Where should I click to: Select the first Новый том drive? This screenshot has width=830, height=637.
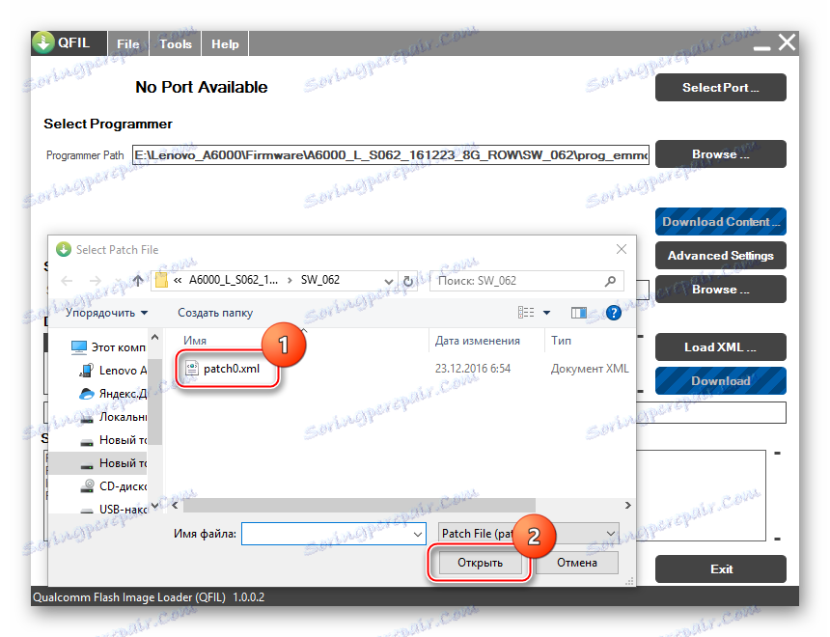click(112, 440)
